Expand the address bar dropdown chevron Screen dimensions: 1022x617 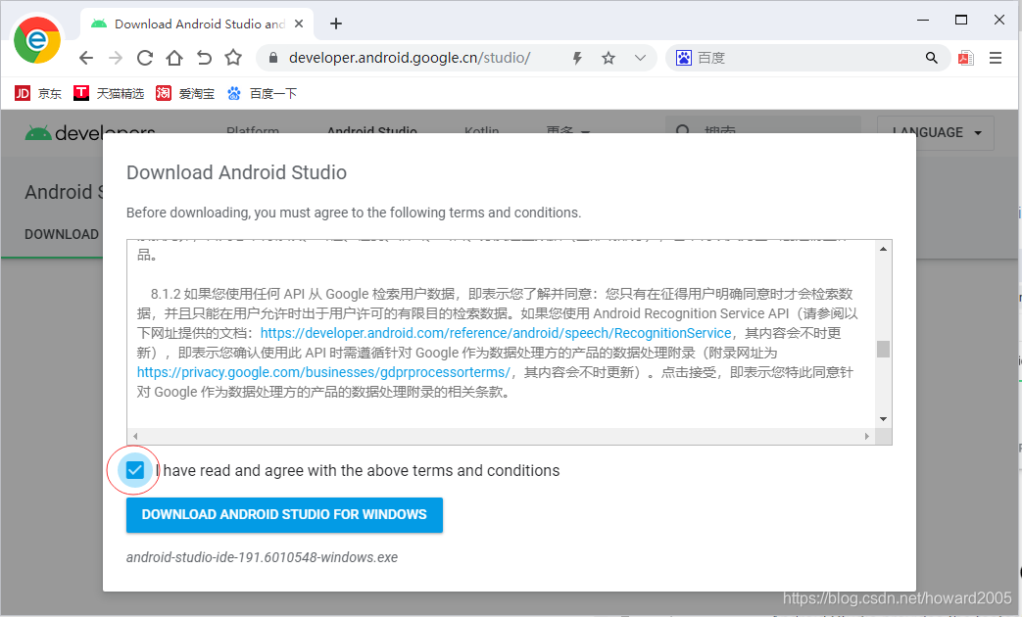[x=640, y=58]
